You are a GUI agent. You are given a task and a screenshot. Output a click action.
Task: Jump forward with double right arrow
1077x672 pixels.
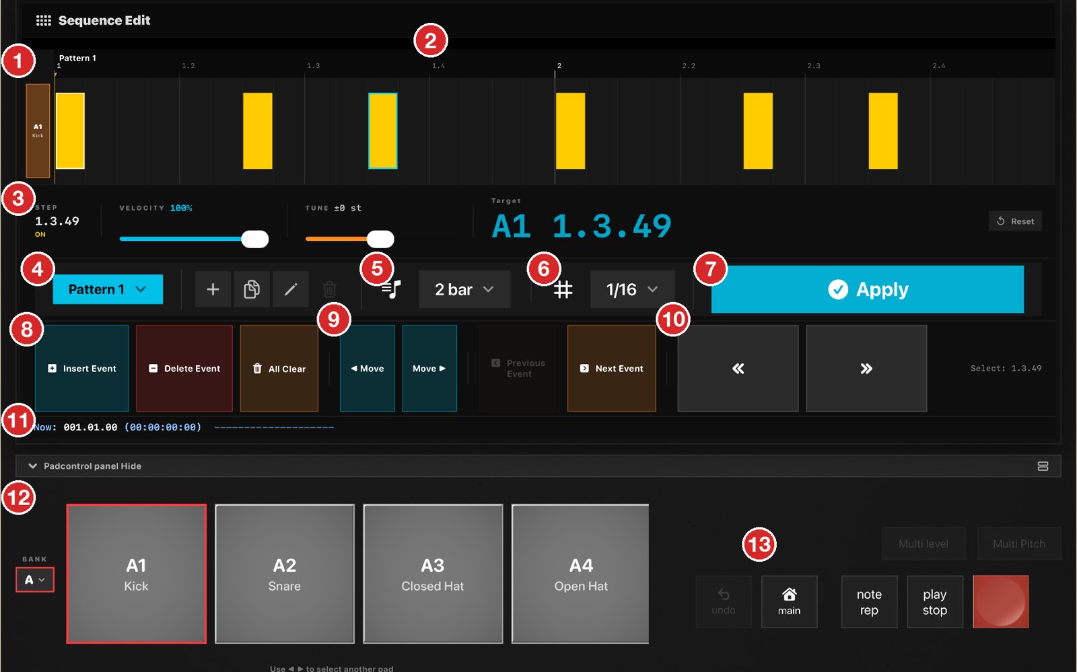866,369
